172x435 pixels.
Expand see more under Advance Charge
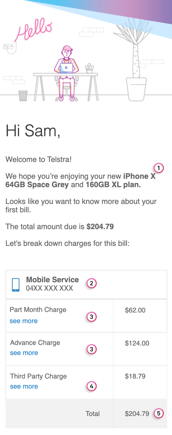coord(23,353)
